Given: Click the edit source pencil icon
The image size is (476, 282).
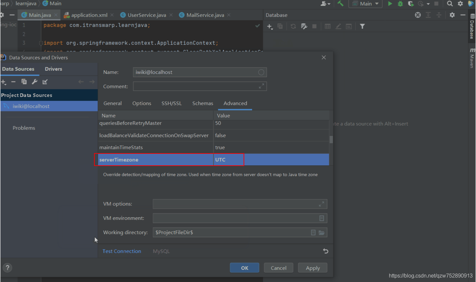Looking at the screenshot, I should [338, 26].
